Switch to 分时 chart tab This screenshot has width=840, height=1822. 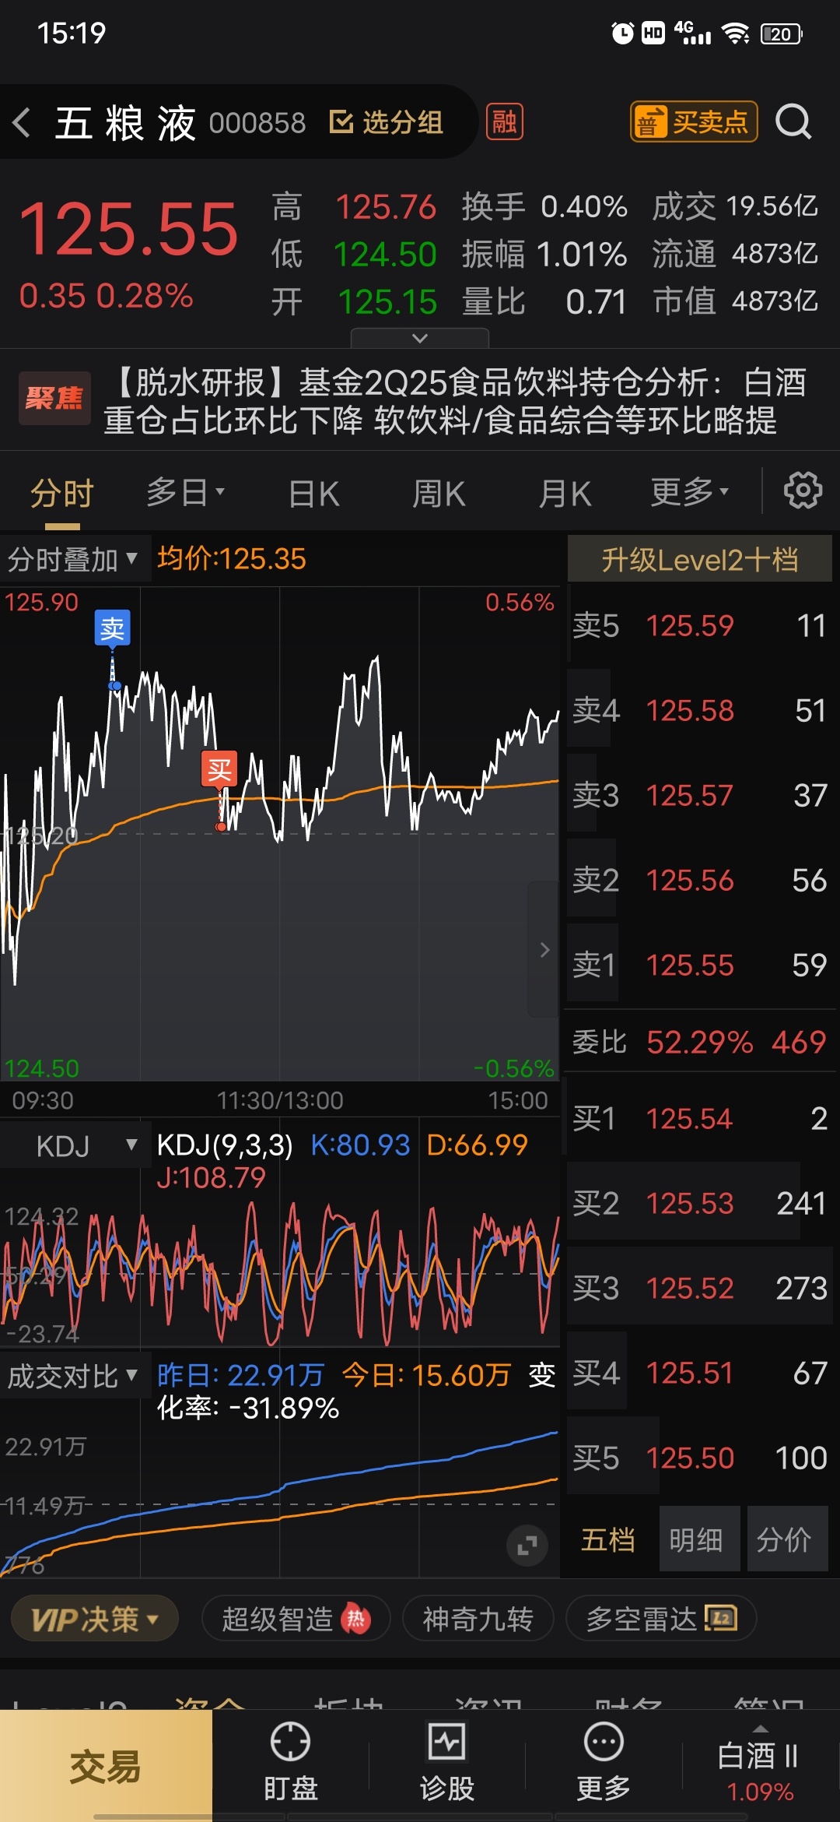point(62,494)
